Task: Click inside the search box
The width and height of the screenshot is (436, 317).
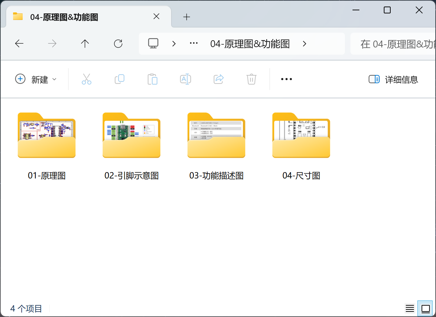Action: pos(395,43)
